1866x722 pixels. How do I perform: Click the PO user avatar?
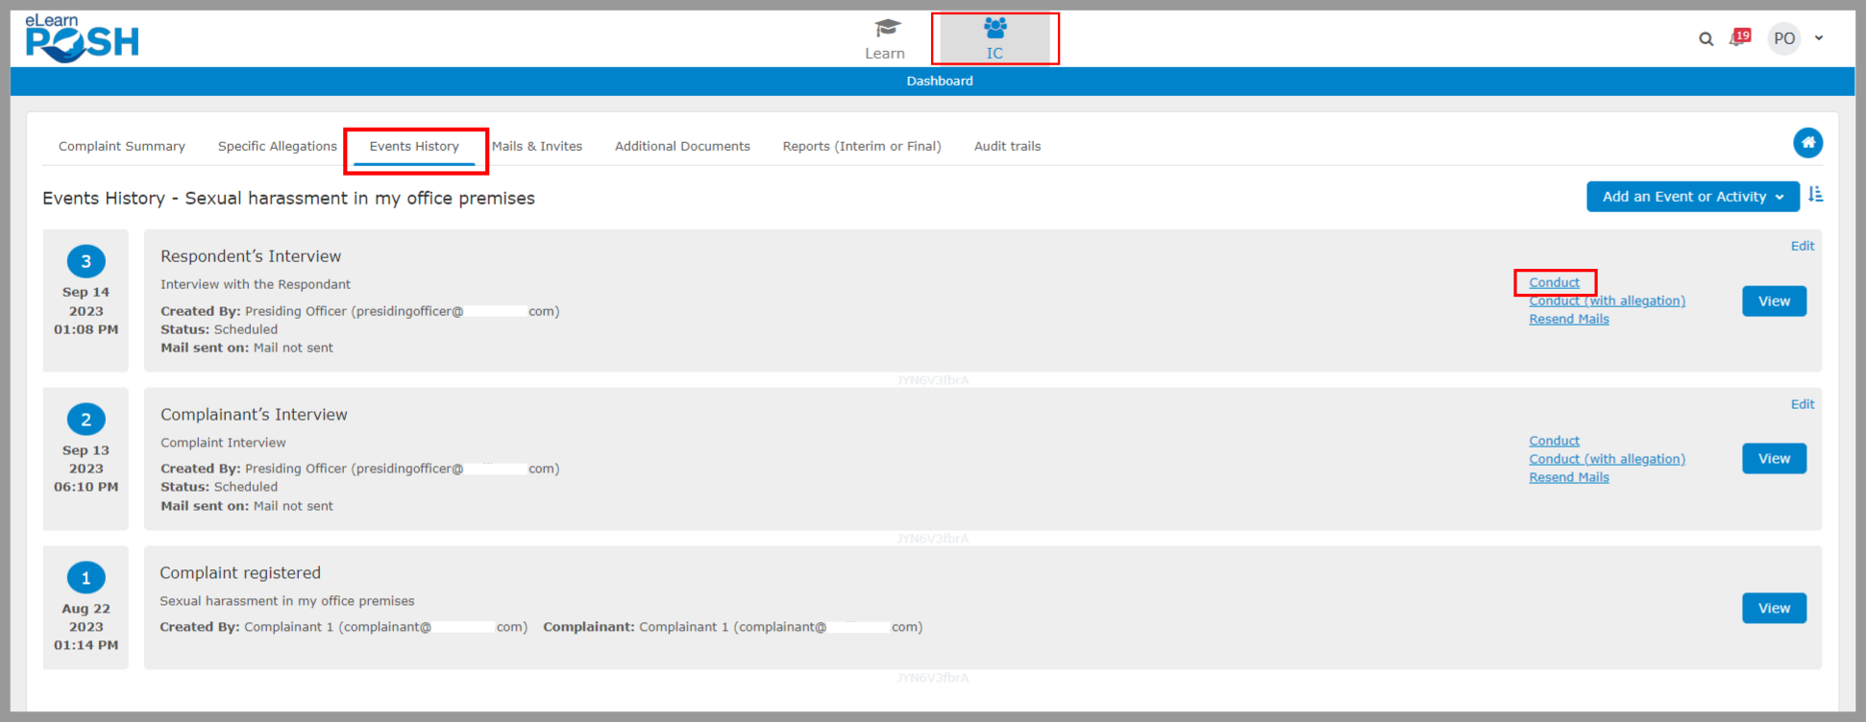point(1783,38)
